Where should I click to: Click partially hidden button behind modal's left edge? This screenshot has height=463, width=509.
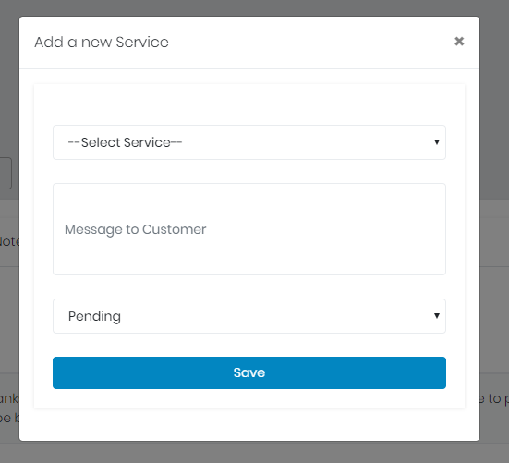pos(6,173)
